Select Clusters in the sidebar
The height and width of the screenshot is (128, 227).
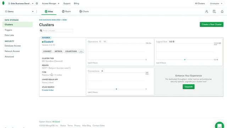(17, 25)
